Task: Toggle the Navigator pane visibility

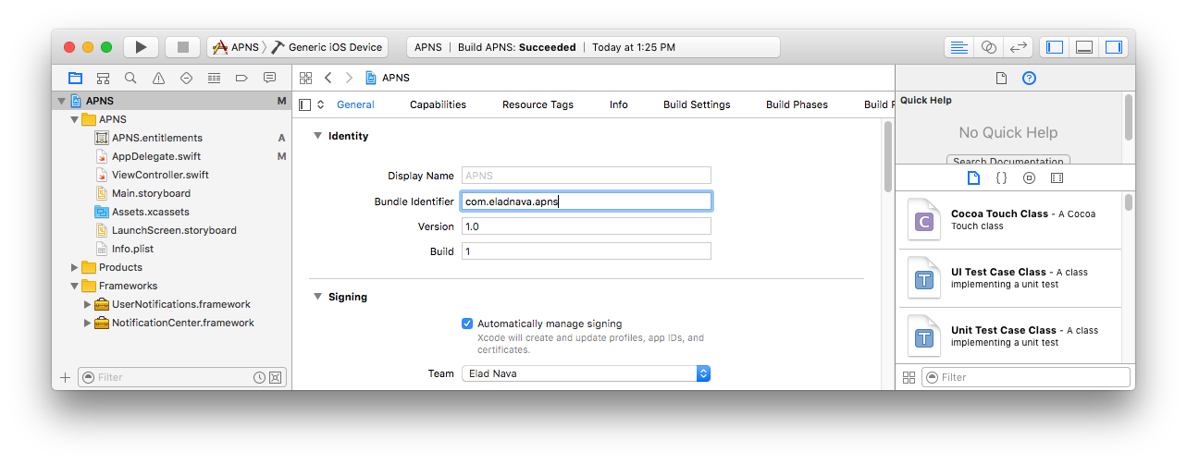Action: 1055,47
